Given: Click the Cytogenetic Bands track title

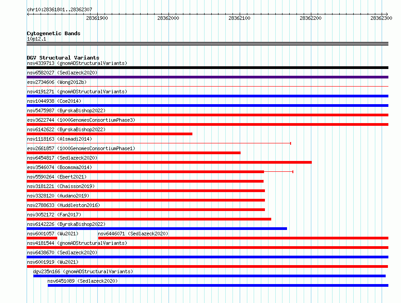Looking at the screenshot, I should [x=54, y=33].
